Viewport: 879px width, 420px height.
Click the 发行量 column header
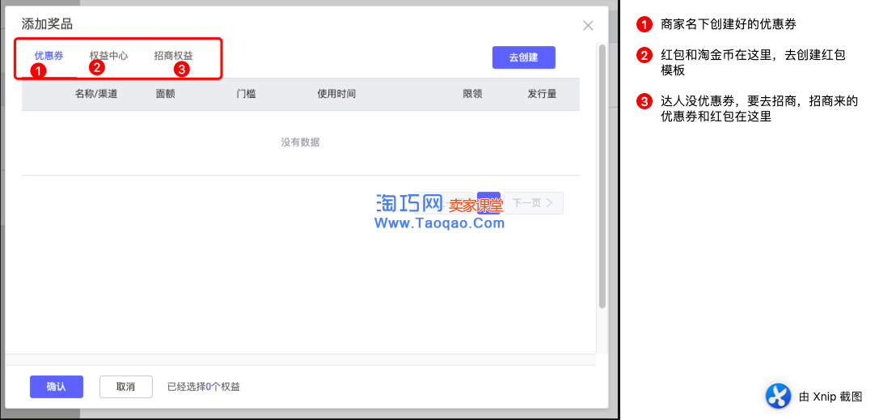click(x=542, y=94)
